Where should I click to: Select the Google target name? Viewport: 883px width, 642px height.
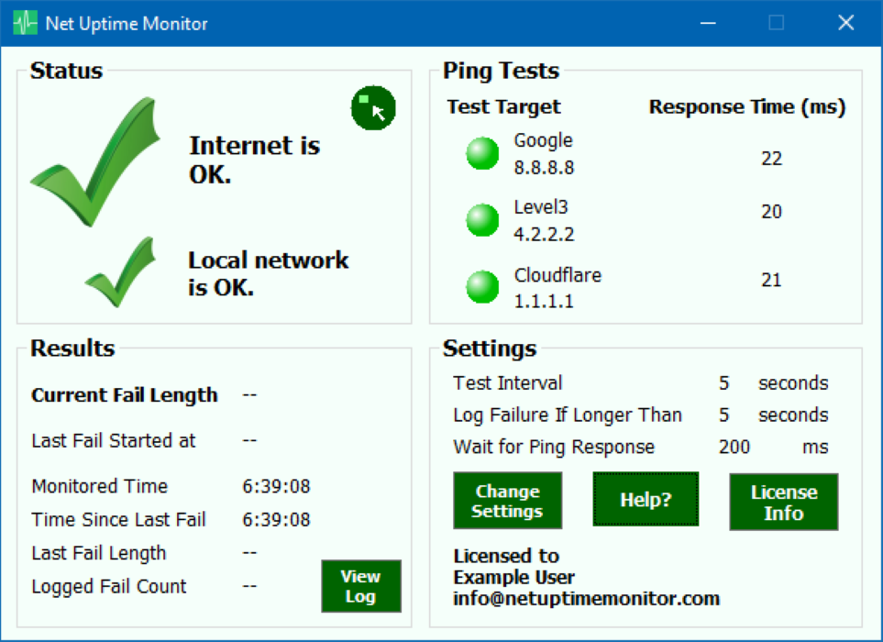pos(544,141)
